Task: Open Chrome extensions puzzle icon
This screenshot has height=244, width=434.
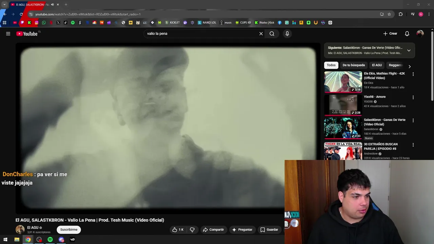Action: point(401,14)
